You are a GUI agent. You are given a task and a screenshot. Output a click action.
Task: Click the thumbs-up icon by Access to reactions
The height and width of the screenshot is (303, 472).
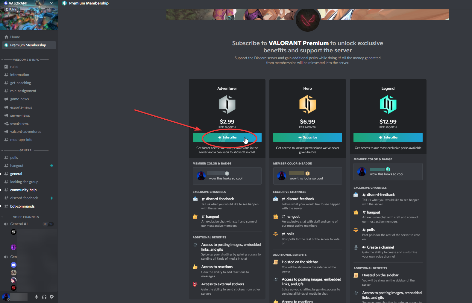coord(195,267)
